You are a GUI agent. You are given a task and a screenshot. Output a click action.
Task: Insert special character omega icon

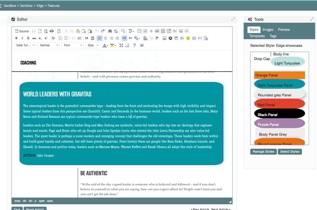pyautogui.click(x=194, y=38)
